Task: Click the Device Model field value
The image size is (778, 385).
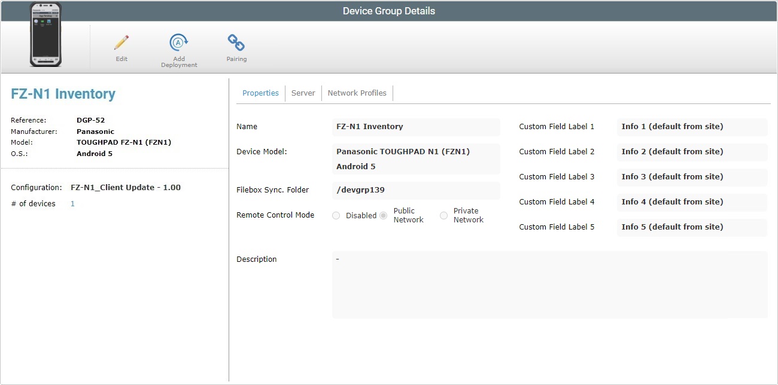Action: [x=416, y=159]
